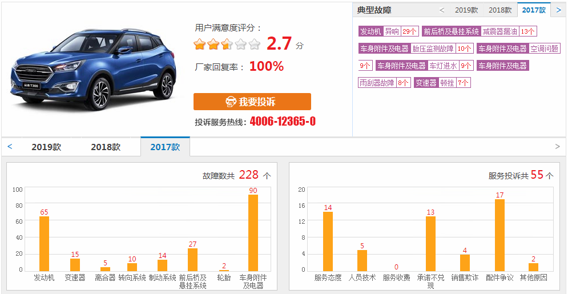Image resolution: width=568 pixels, height=294 pixels.
Task: Click the 车身附件及电器 bar with value 90
Action: click(253, 233)
